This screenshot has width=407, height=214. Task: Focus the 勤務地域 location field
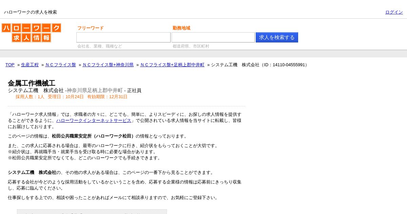coord(213,37)
